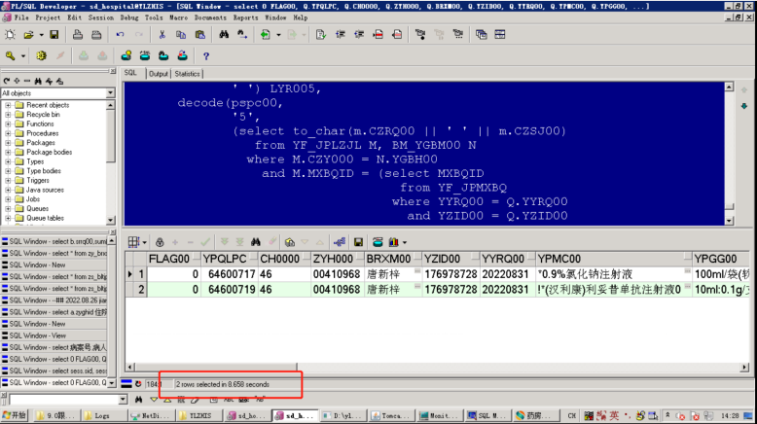This screenshot has width=757, height=424.
Task: Click the Tile windows icon
Action: tap(500, 34)
